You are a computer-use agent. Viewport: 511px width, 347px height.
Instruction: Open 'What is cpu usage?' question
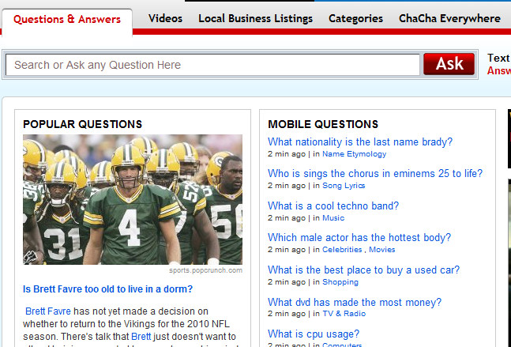pos(314,334)
